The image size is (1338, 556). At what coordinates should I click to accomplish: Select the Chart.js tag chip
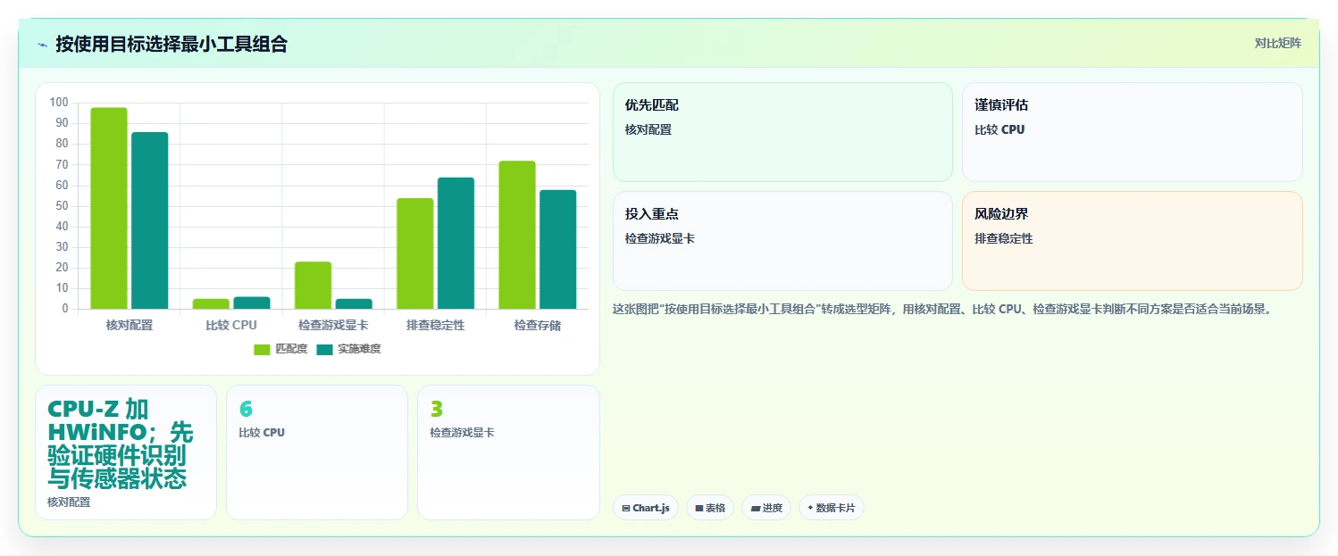(x=646, y=508)
